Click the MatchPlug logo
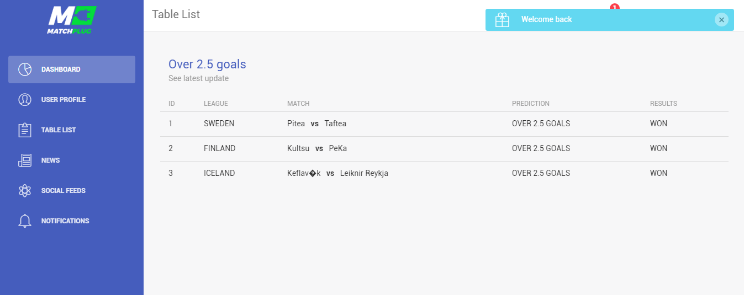The image size is (744, 295). 72,20
